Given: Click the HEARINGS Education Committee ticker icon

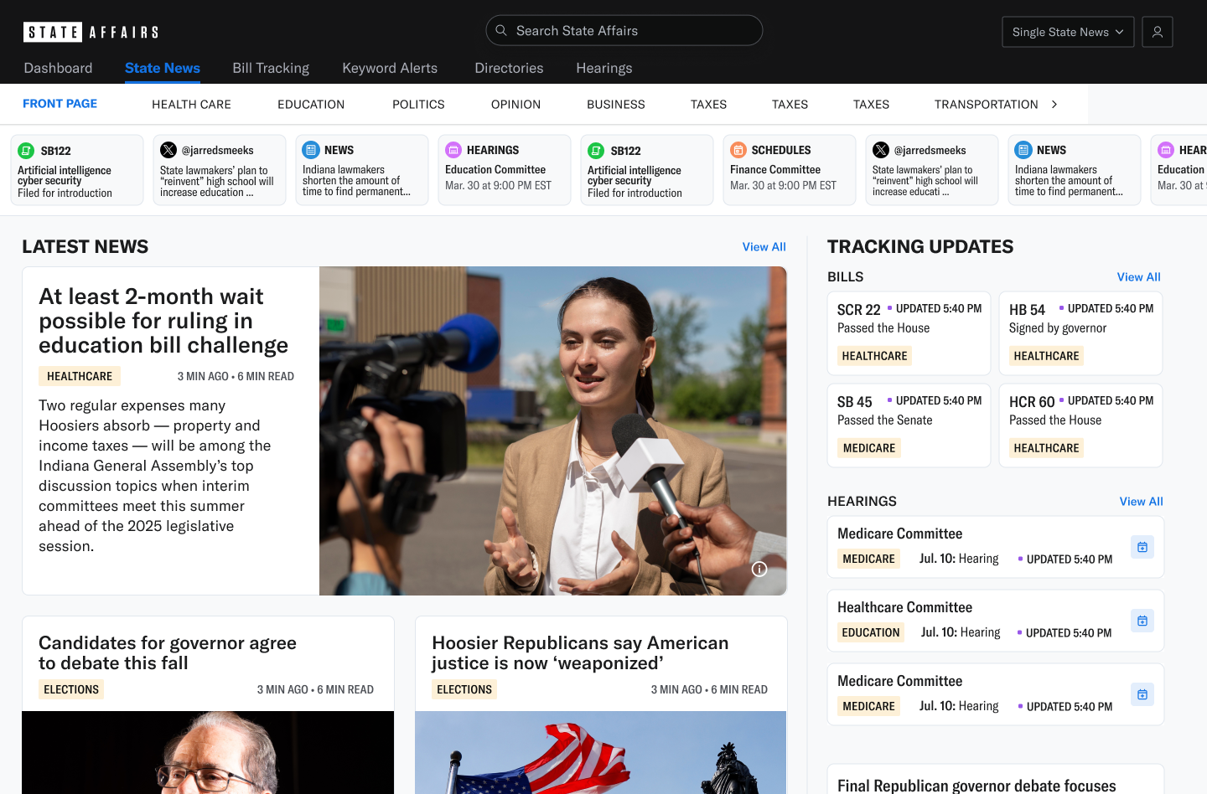Looking at the screenshot, I should [453, 150].
